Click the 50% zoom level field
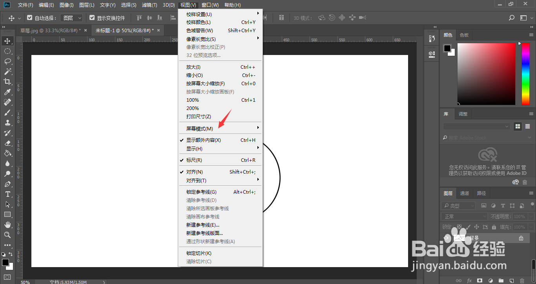536x284 pixels. pyautogui.click(x=25, y=282)
